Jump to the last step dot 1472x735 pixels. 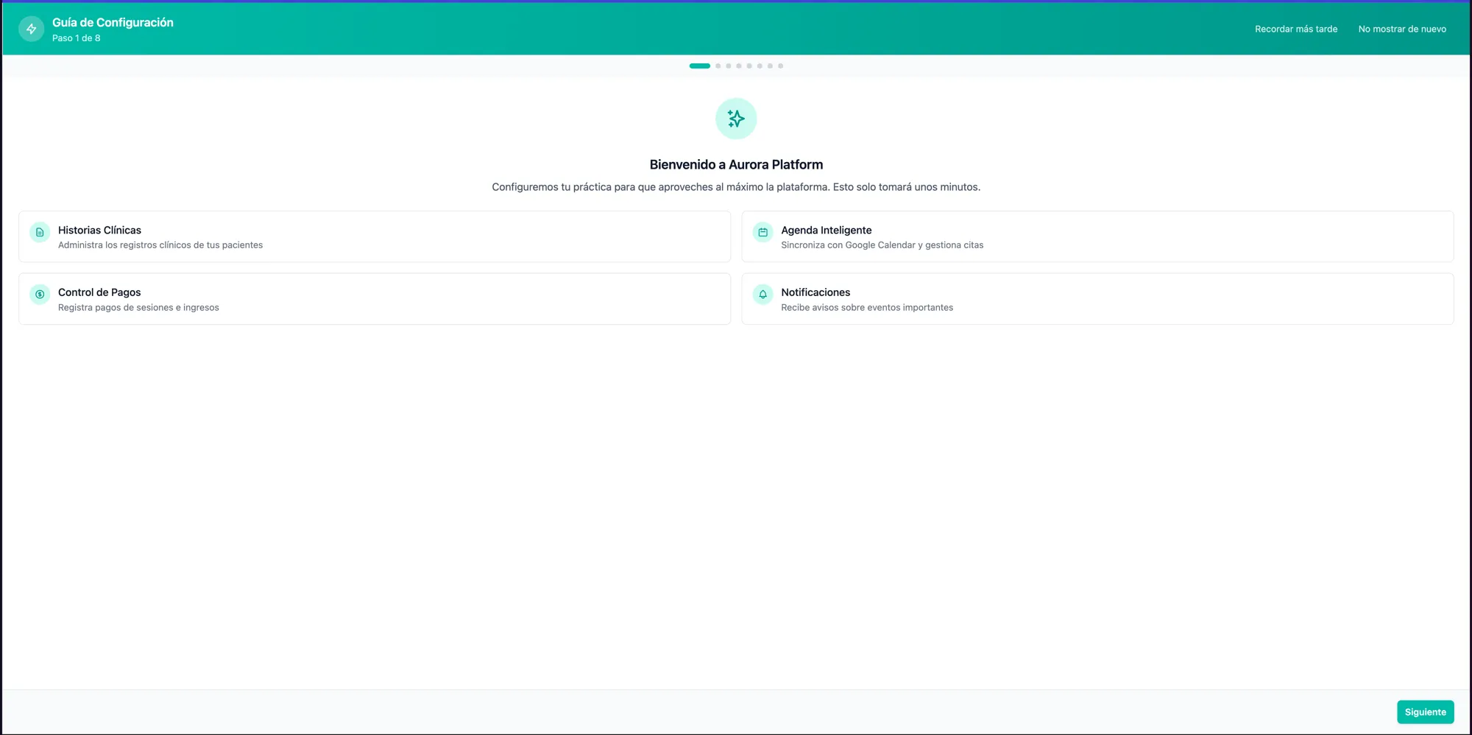[781, 66]
